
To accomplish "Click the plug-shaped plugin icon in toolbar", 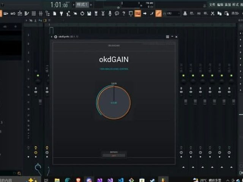I will 62,14.
